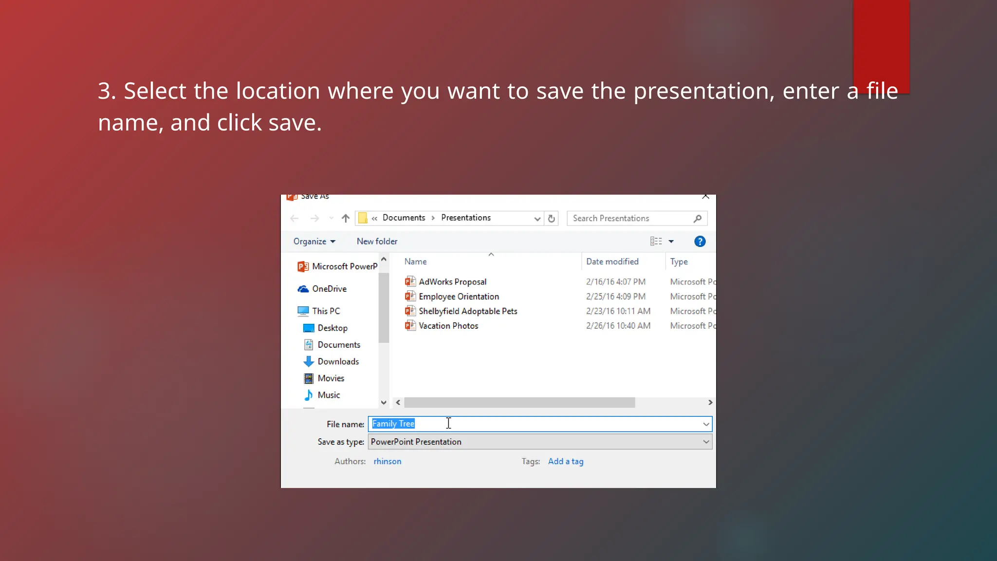Screen dimensions: 997x561
Task: Open the Save as type dropdown
Action: tap(540, 442)
